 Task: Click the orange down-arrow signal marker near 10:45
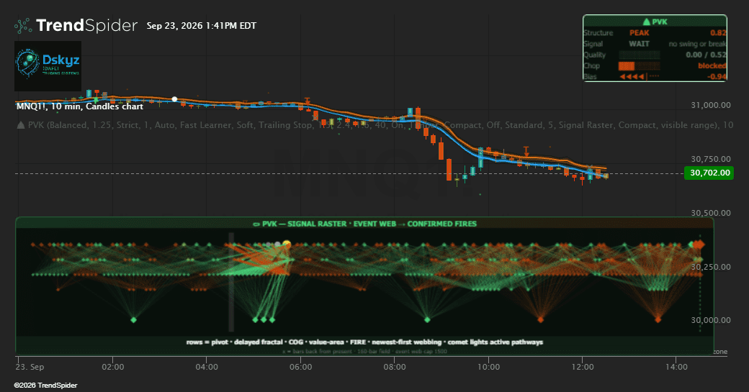(526, 151)
